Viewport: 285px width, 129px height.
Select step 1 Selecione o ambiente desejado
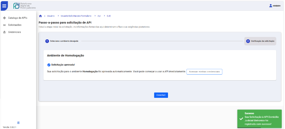pos(62,41)
